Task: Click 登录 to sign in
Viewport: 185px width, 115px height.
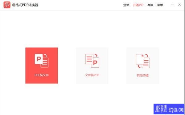Action: pos(126,5)
